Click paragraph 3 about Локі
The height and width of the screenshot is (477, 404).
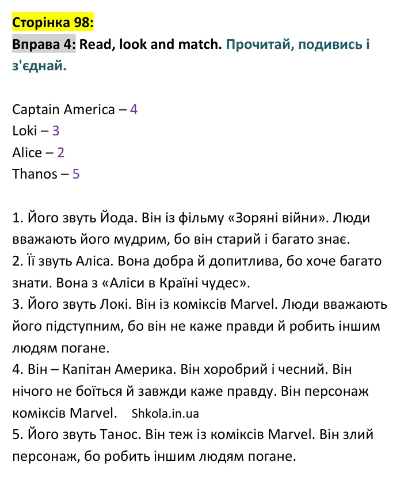(200, 326)
